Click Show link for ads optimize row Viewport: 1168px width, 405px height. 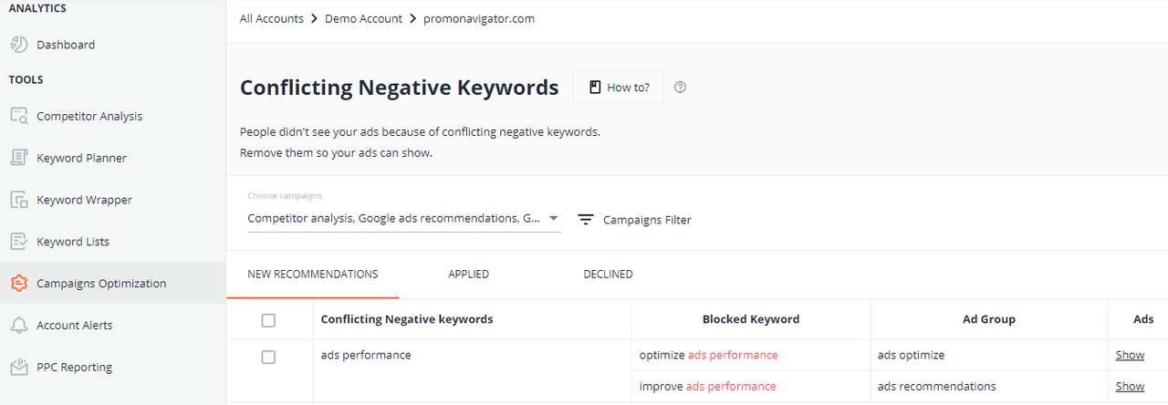point(1130,355)
